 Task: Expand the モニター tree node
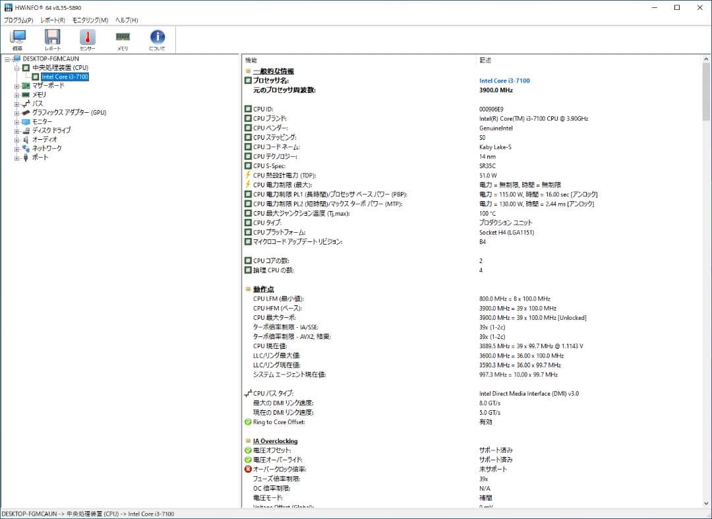pos(16,122)
